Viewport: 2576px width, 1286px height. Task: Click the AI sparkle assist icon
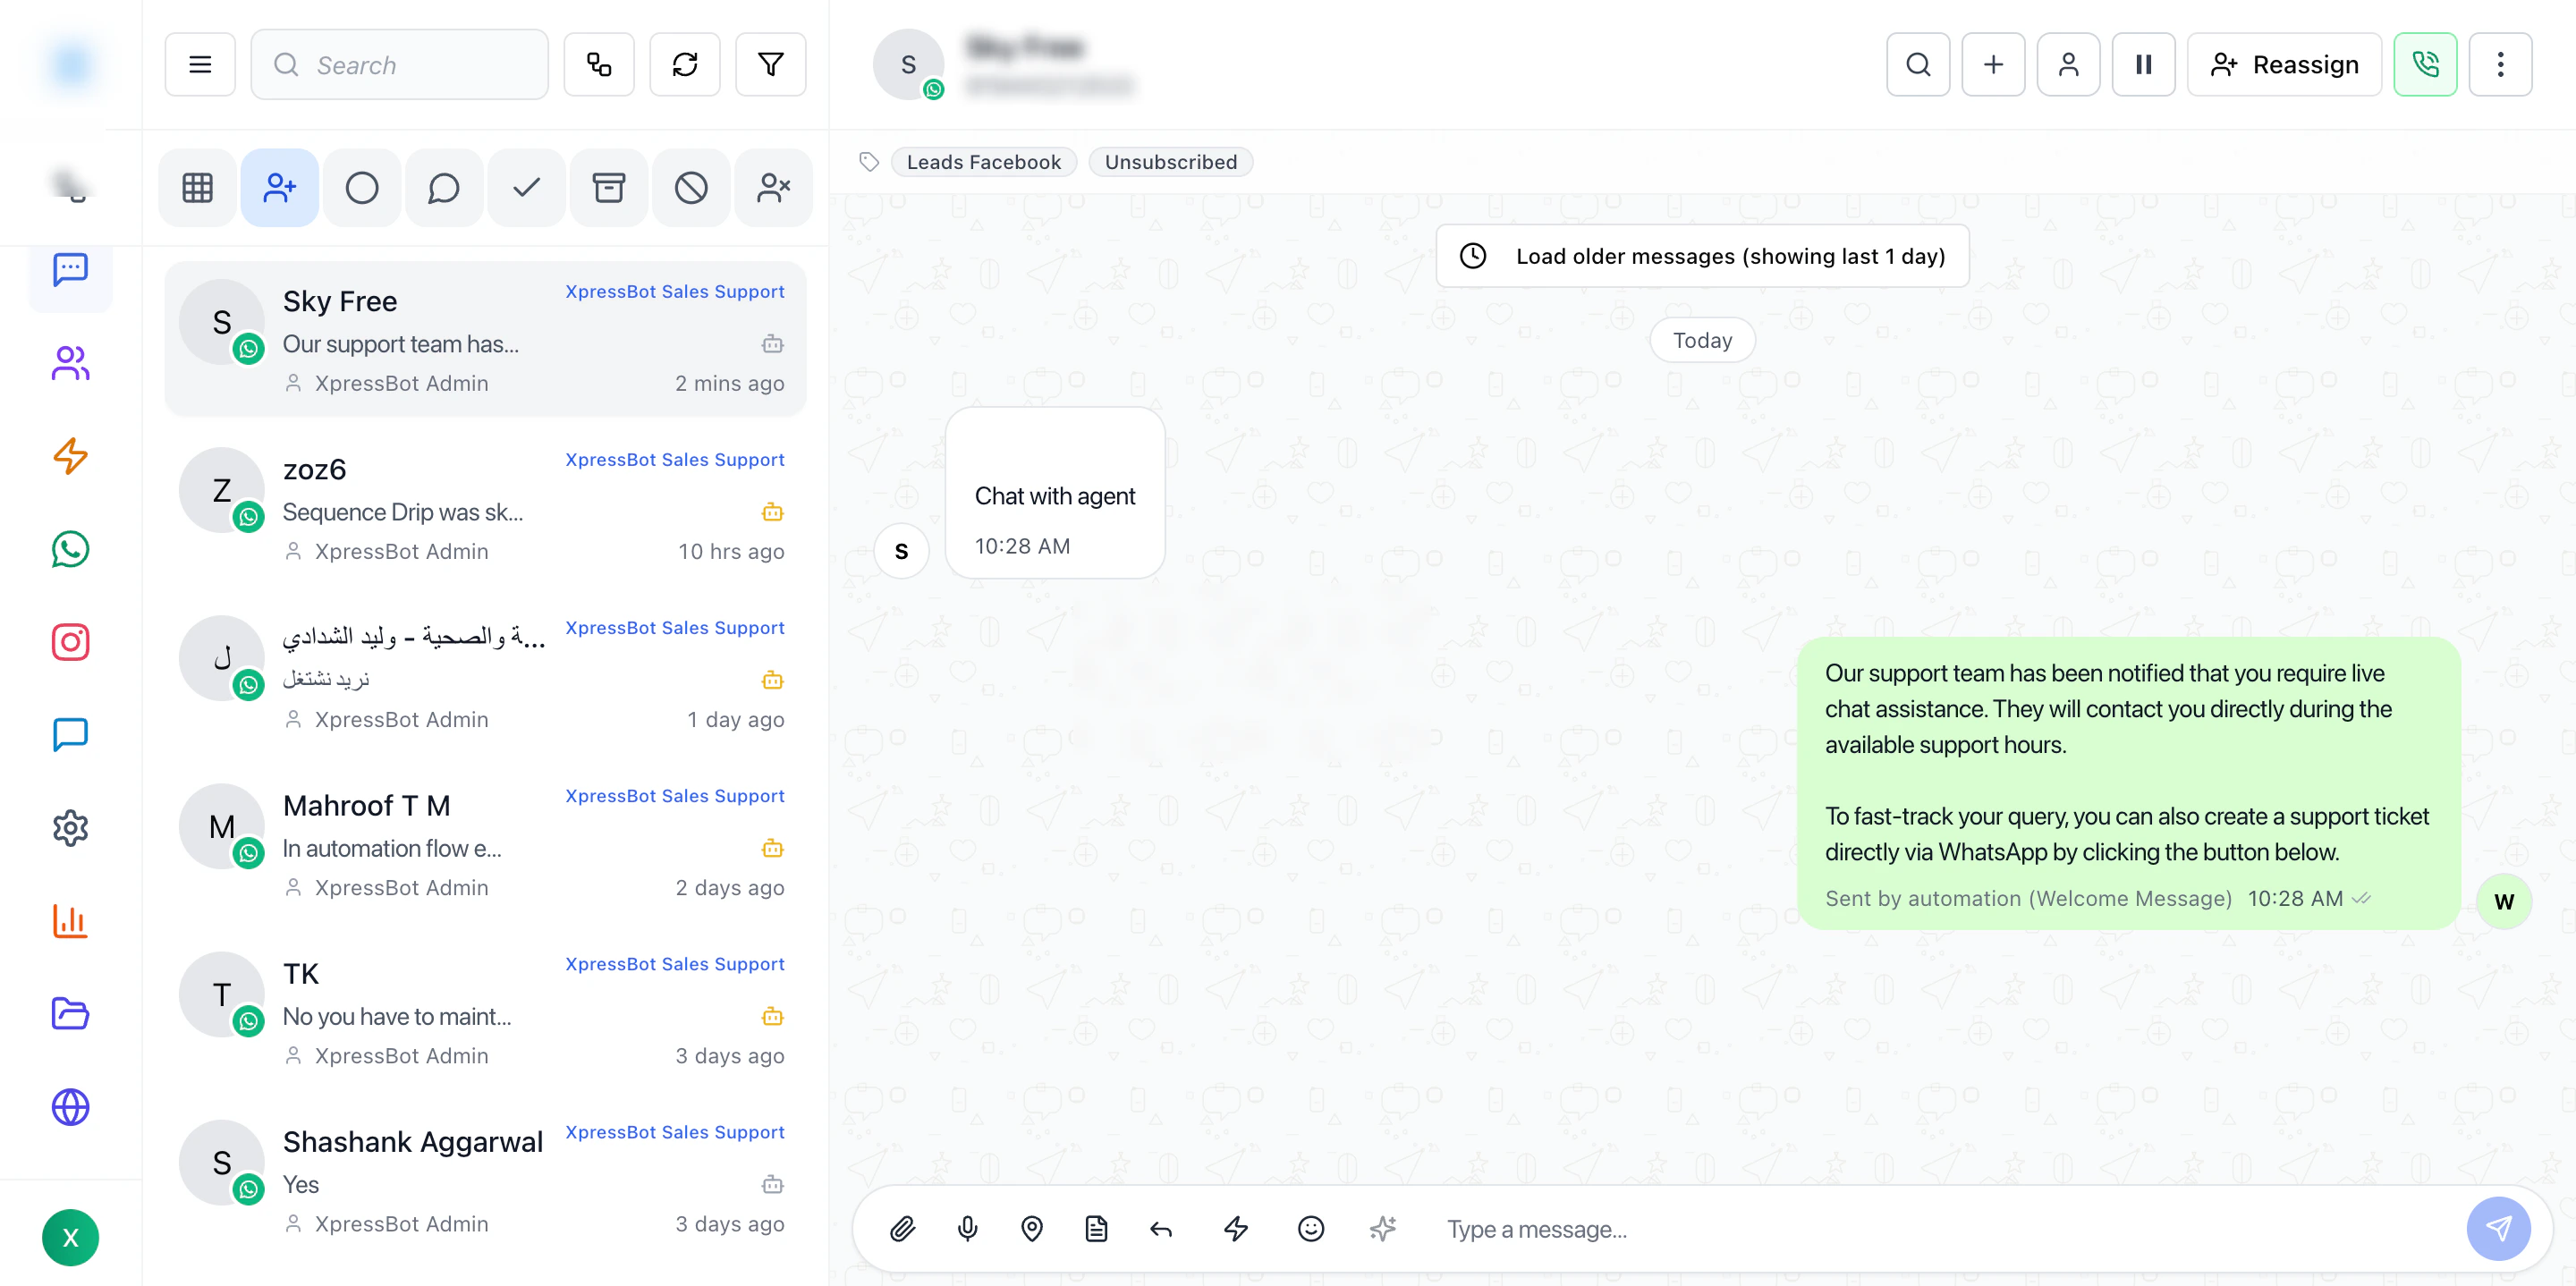point(1383,1228)
